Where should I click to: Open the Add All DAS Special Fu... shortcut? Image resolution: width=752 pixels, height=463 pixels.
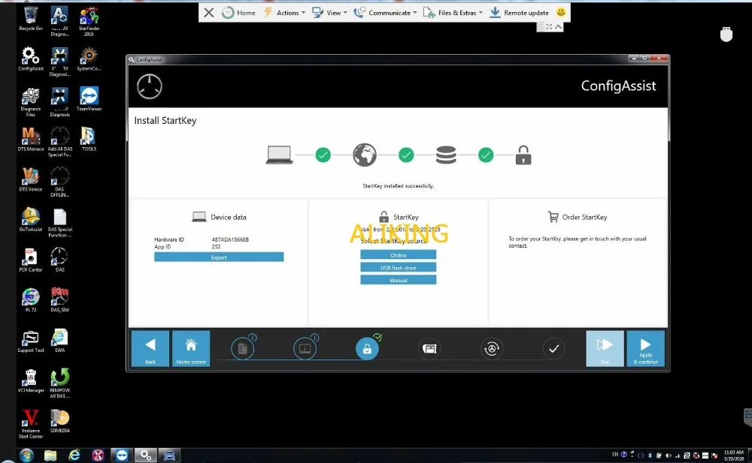point(60,143)
